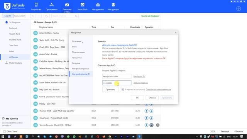Click the Обновить update link
The image size is (247, 139).
coord(239,131)
